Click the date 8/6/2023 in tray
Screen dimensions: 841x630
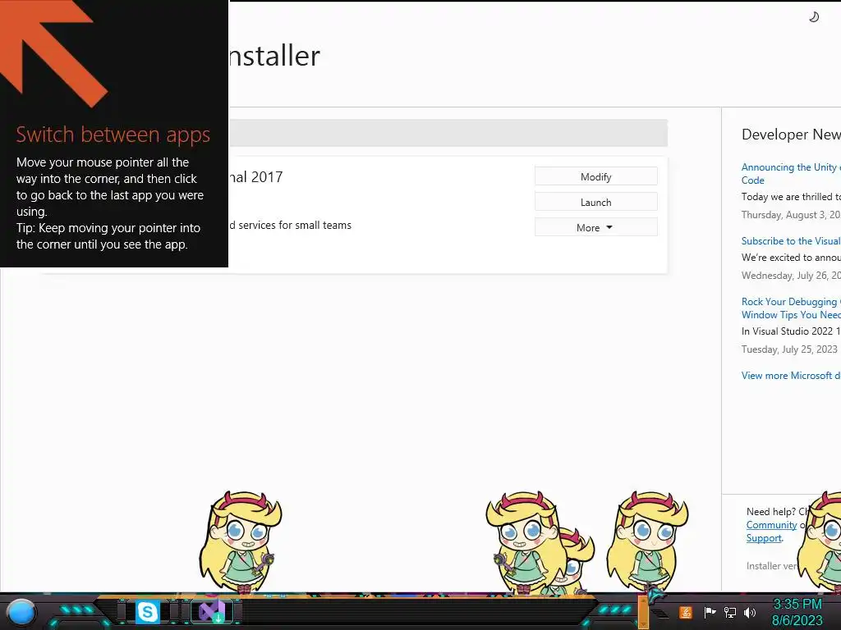[797, 620]
